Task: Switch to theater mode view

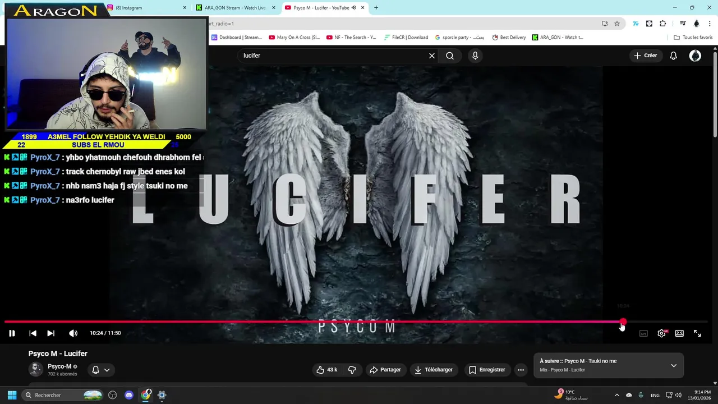Action: click(679, 333)
